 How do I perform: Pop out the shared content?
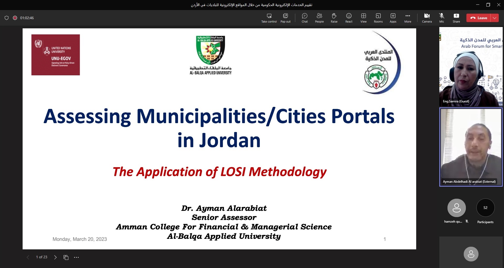tap(286, 18)
